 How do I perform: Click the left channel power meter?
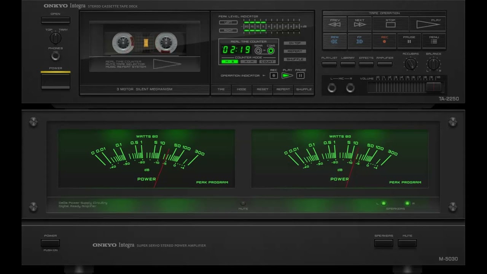(x=146, y=159)
